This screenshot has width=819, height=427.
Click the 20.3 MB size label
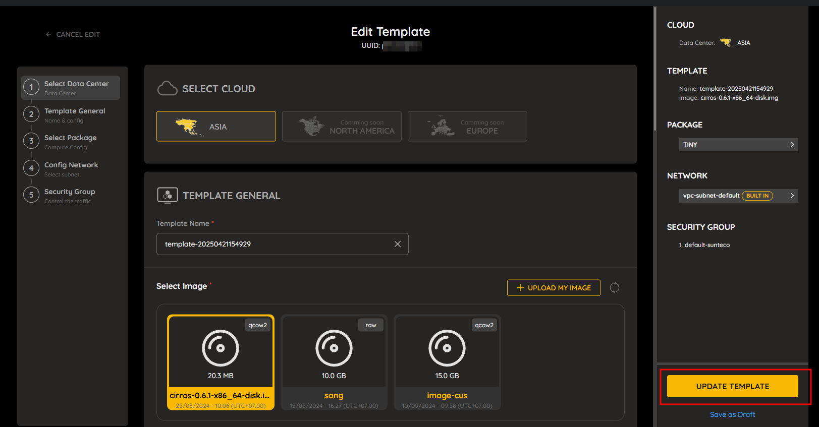click(x=221, y=376)
